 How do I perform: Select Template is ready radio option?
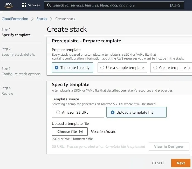pyautogui.click(x=72, y=68)
